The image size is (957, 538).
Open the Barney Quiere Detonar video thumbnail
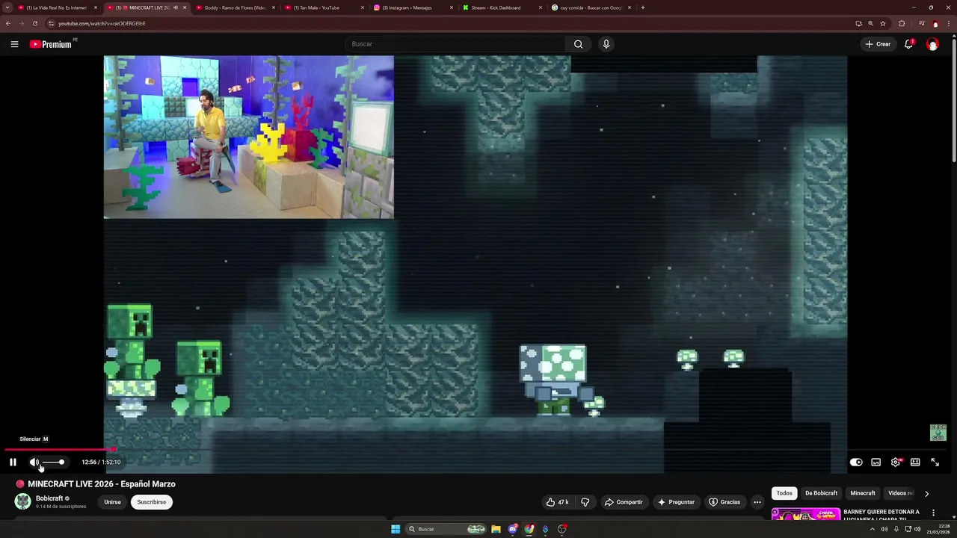(805, 514)
